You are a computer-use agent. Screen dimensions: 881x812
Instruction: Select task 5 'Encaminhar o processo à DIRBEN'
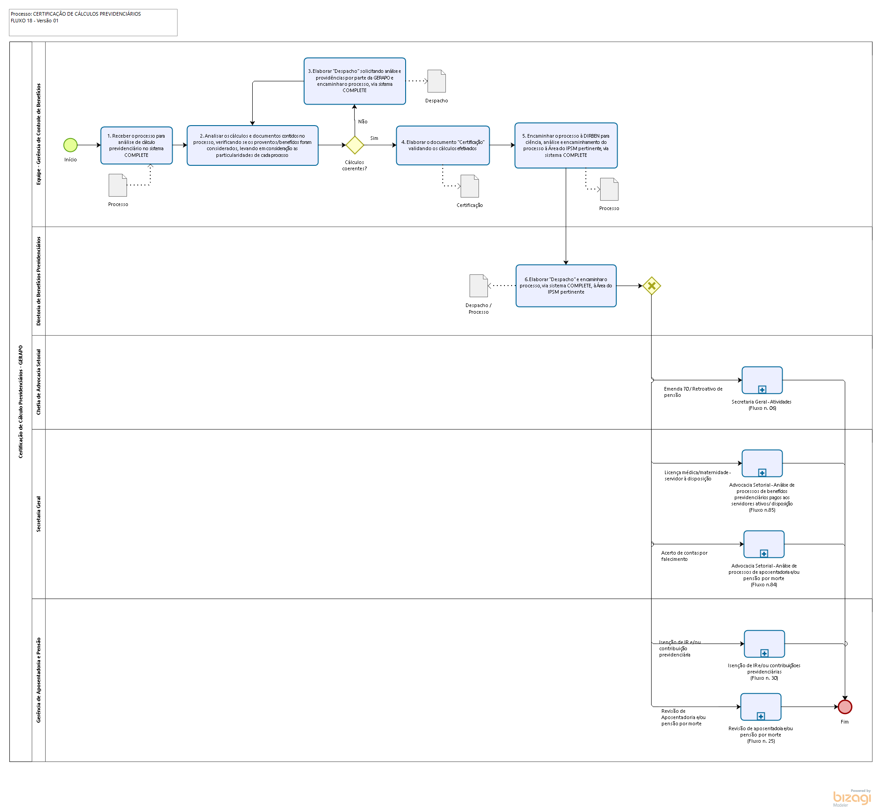pos(566,145)
